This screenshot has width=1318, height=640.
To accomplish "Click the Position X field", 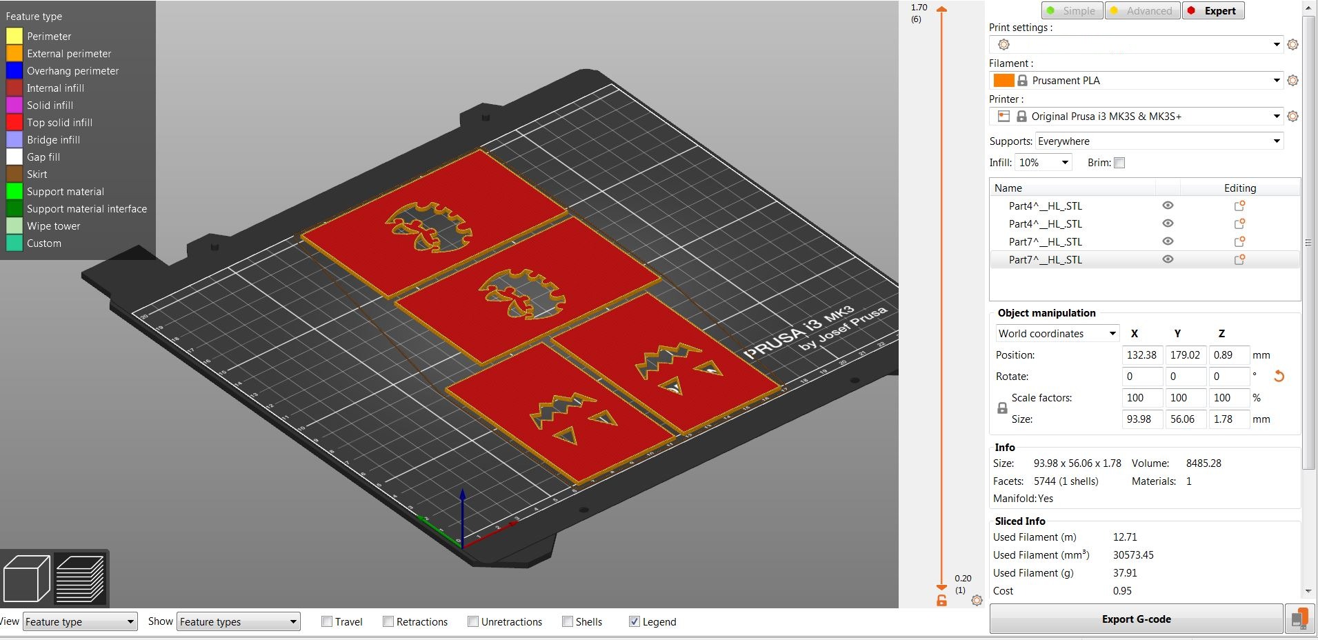I will tap(1142, 355).
